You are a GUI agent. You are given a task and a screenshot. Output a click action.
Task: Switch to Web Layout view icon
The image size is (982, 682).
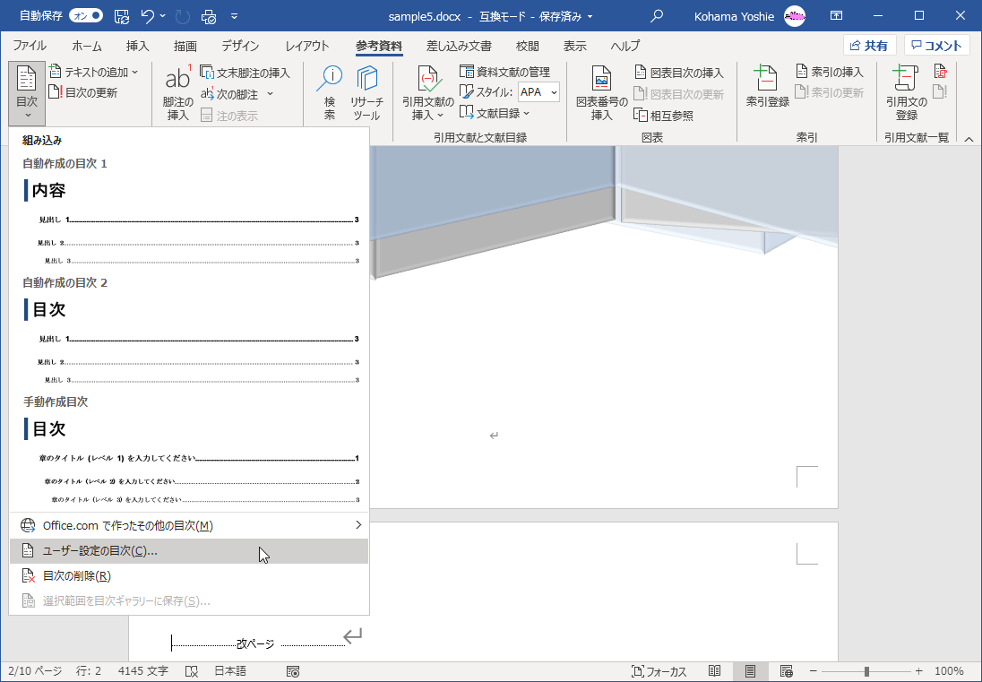click(788, 671)
